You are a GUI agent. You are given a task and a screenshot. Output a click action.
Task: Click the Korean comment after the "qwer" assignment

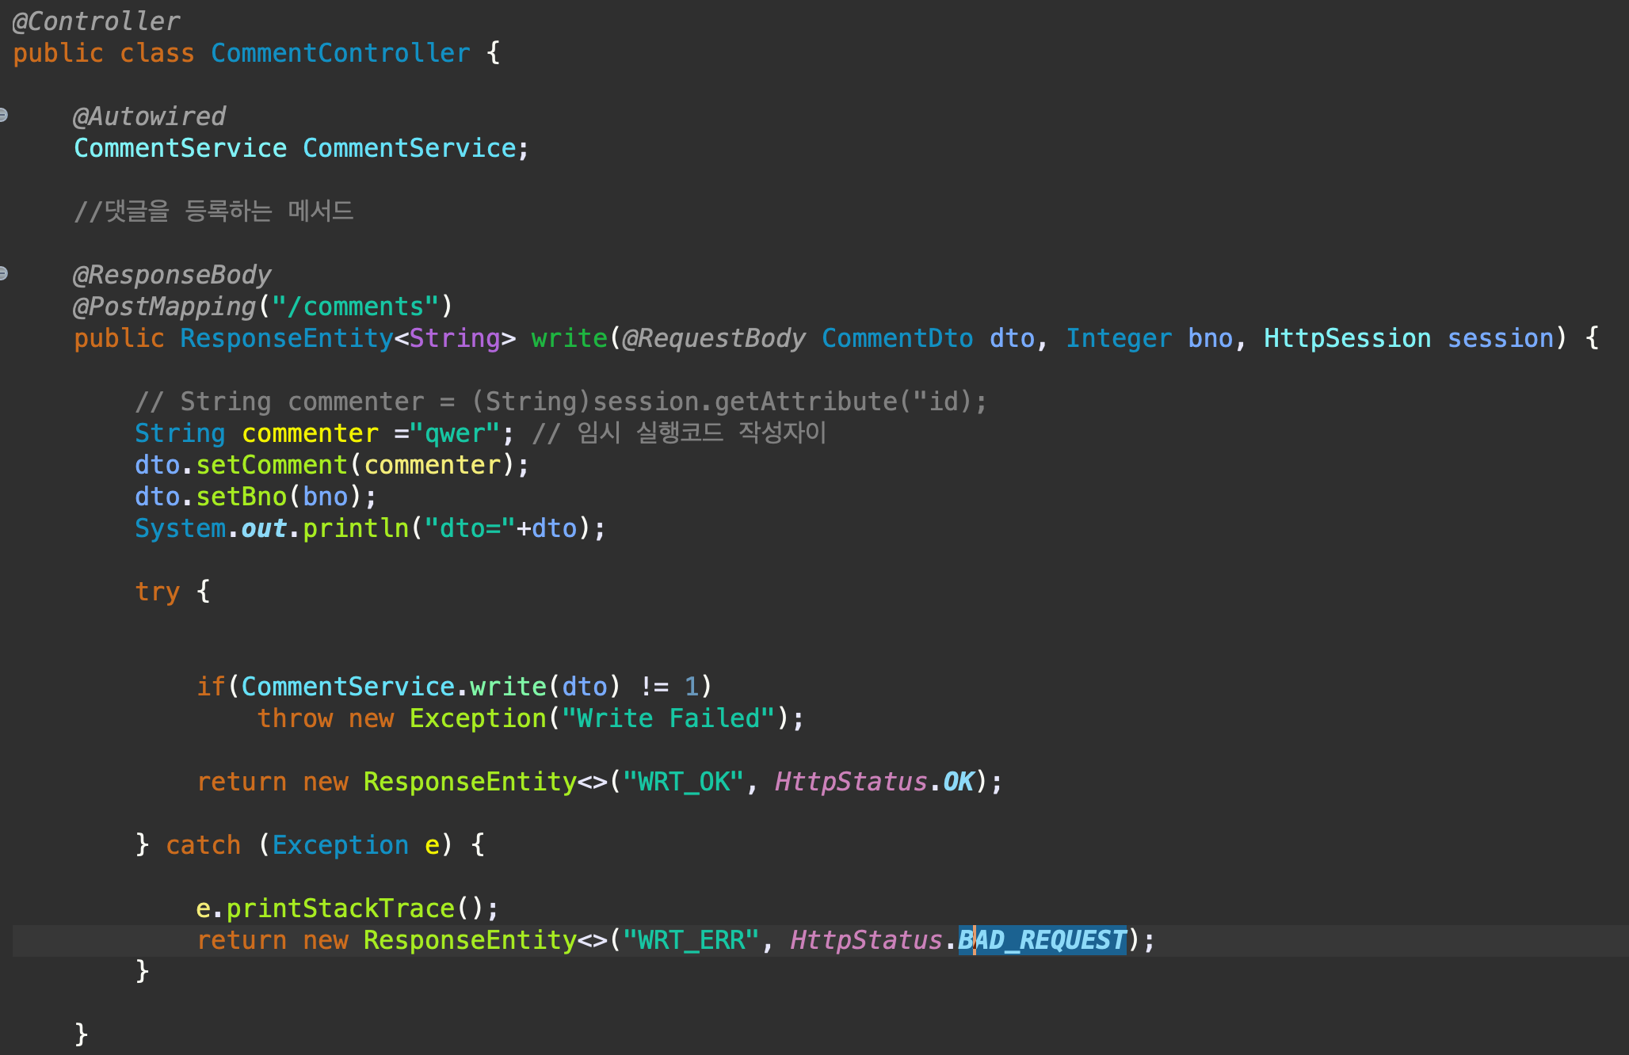(x=680, y=433)
